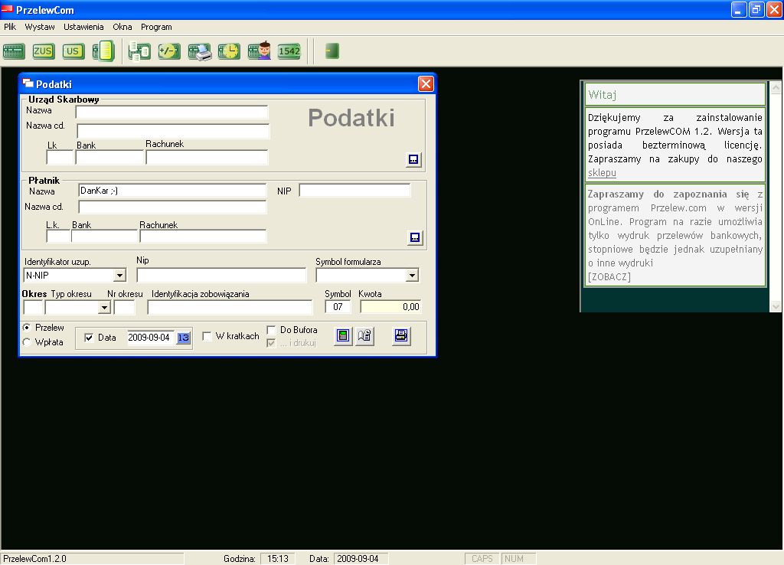Image resolution: width=784 pixels, height=565 pixels.
Task: Open the Plik menu
Action: click(10, 27)
